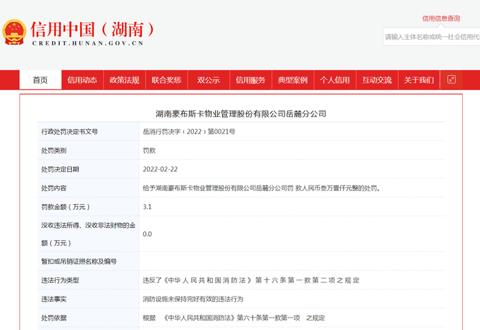The height and width of the screenshot is (330, 480).
Task: Open the 信用动态 menu item
Action: [x=82, y=80]
